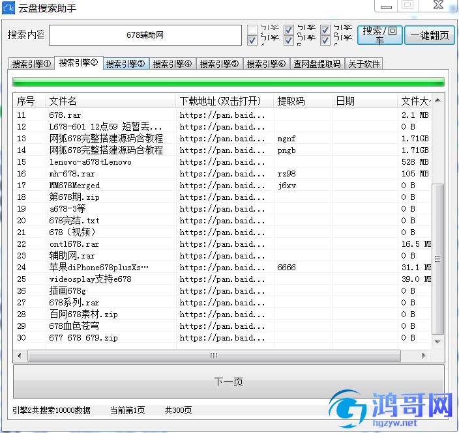459x433 pixels.
Task: Select file 678系列.rar
Action: (222, 302)
